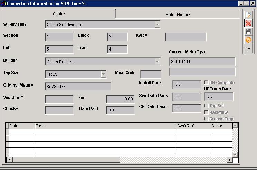Viewport: 257px width, 170px height.
Task: Open the Tap Size dropdown
Action: pyautogui.click(x=103, y=74)
